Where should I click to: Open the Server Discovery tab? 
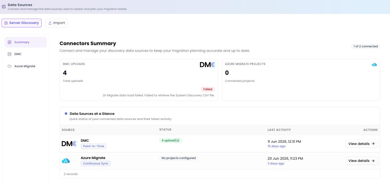(x=21, y=23)
